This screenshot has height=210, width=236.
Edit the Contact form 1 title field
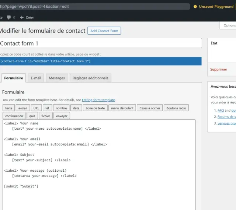(101, 43)
